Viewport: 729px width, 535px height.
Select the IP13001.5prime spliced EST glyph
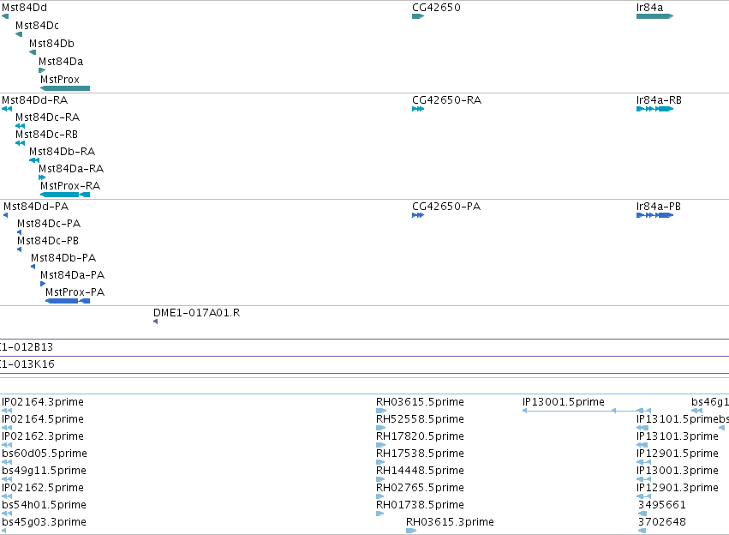(x=586, y=411)
